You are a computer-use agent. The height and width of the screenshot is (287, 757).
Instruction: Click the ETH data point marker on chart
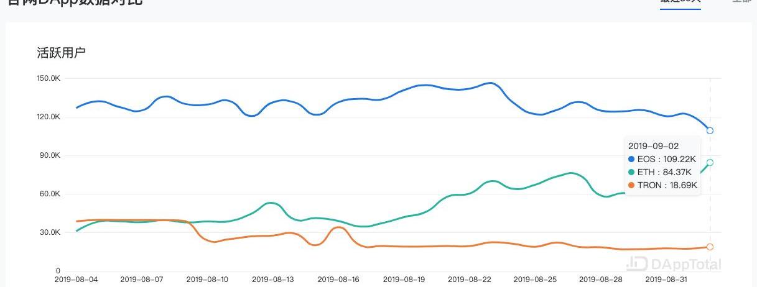(710, 163)
